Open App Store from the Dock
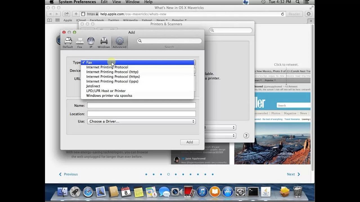 point(228,192)
